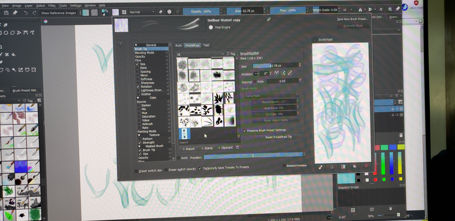Viewport: 455px width, 221px height.
Task: Select the ellipse tool in the toolbox
Action: (6, 33)
